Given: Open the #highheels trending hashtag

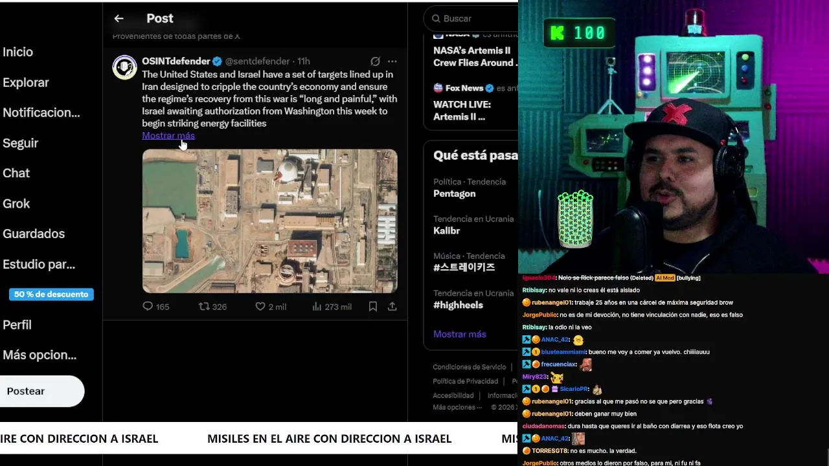Looking at the screenshot, I should [x=458, y=305].
